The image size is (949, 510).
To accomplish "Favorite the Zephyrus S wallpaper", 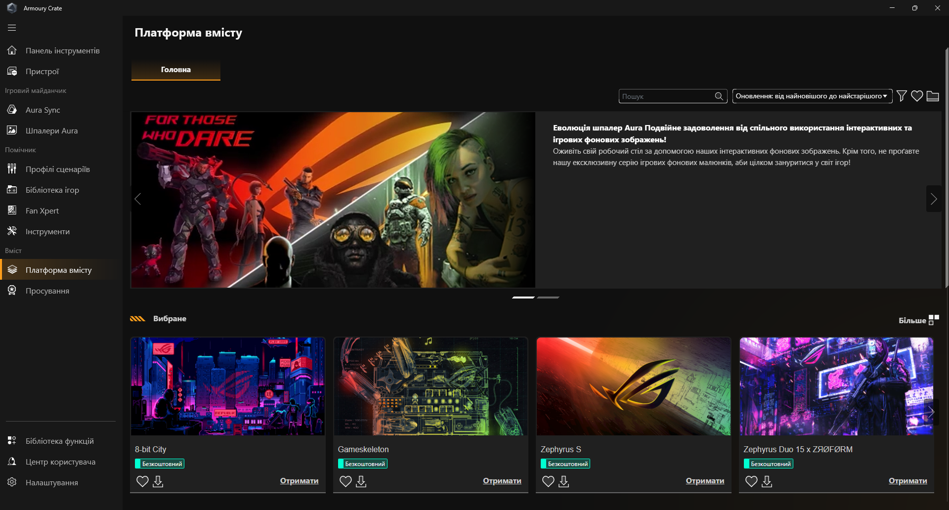I will (x=548, y=481).
